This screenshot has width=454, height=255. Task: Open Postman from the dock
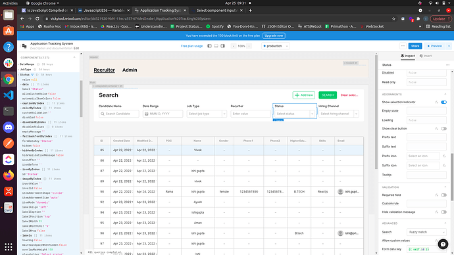pos(9,143)
